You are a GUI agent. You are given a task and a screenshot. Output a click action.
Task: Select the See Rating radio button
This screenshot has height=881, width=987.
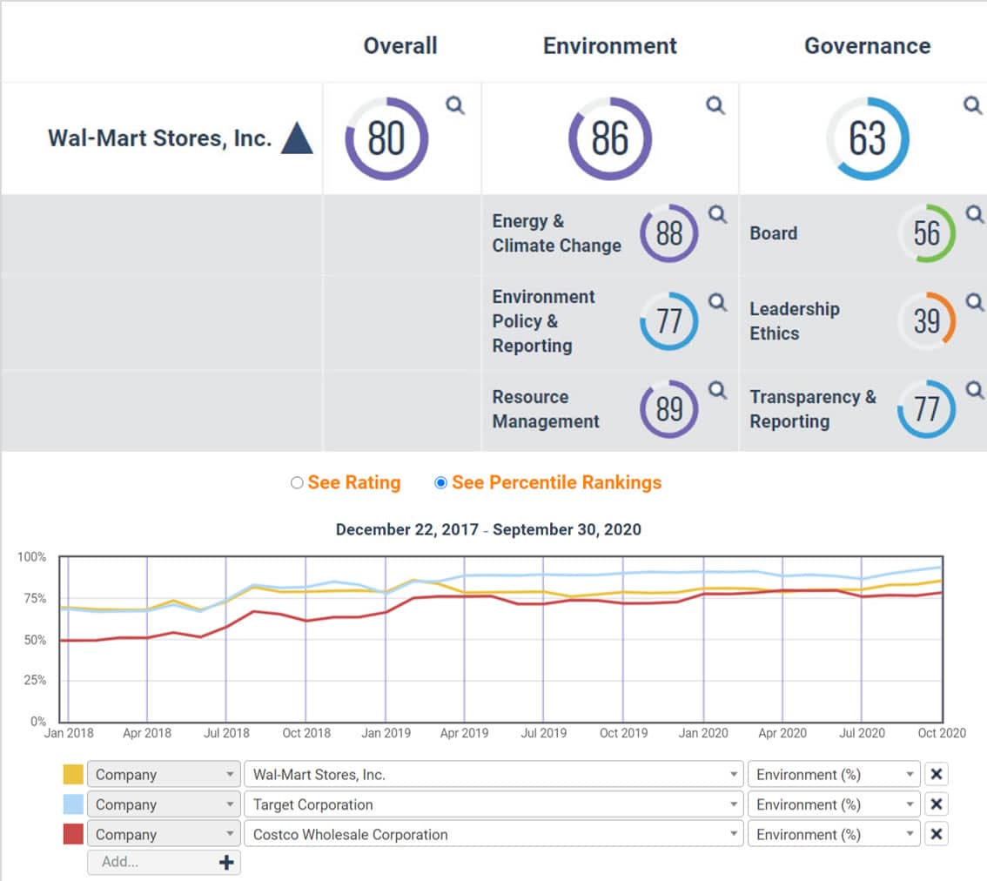point(297,483)
